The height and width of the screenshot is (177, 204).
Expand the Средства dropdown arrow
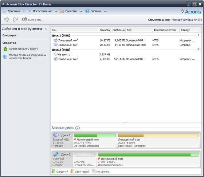tap(81, 11)
